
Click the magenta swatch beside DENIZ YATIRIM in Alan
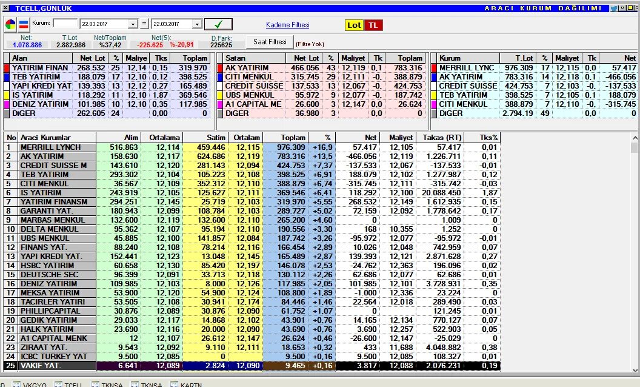[x=7, y=104]
